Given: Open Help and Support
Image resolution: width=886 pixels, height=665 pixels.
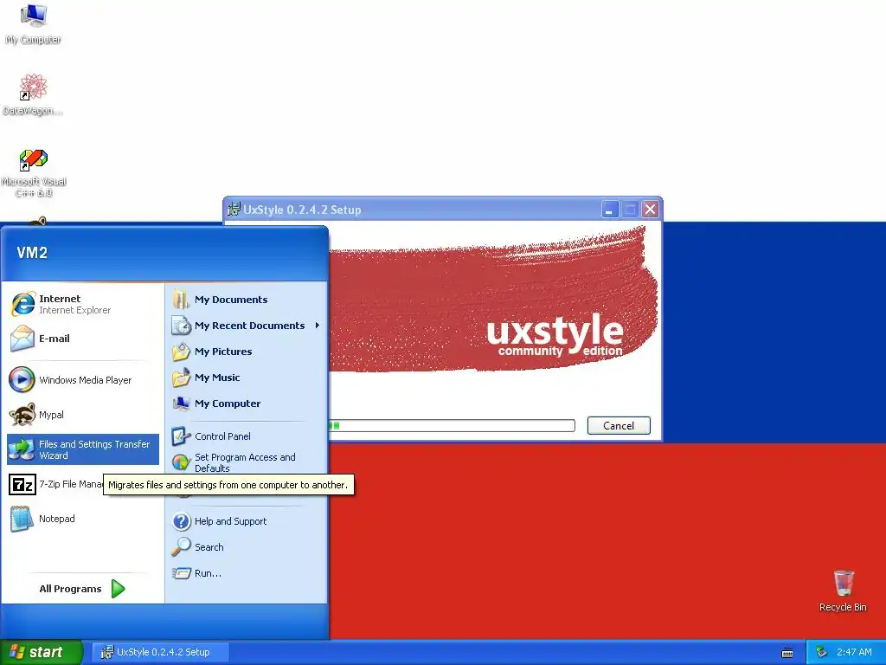Looking at the screenshot, I should coord(247,521).
